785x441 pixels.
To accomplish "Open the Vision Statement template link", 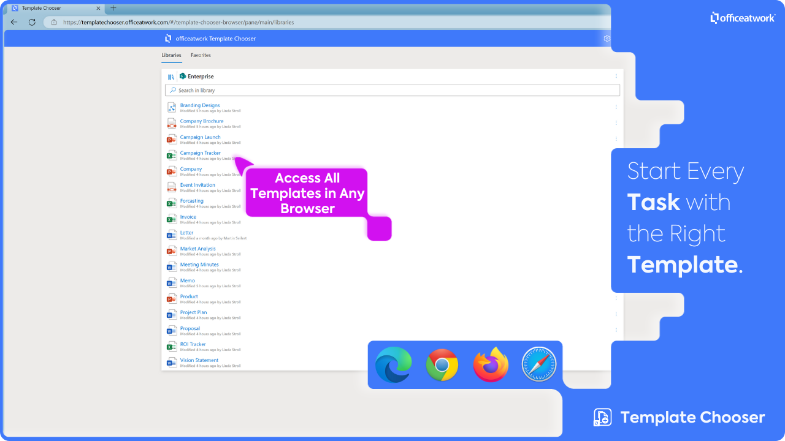I will coord(199,360).
